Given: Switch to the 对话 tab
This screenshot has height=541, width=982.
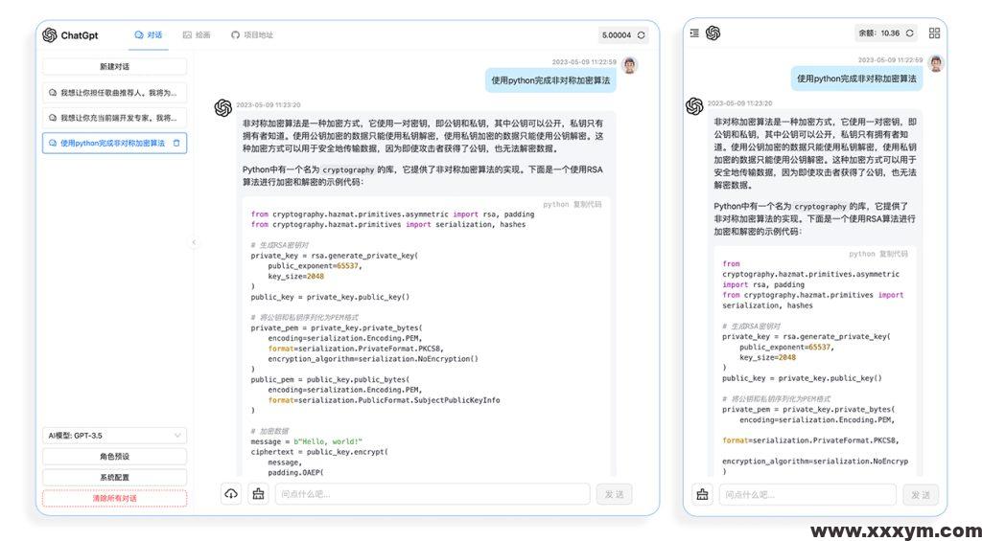Looking at the screenshot, I should (149, 35).
